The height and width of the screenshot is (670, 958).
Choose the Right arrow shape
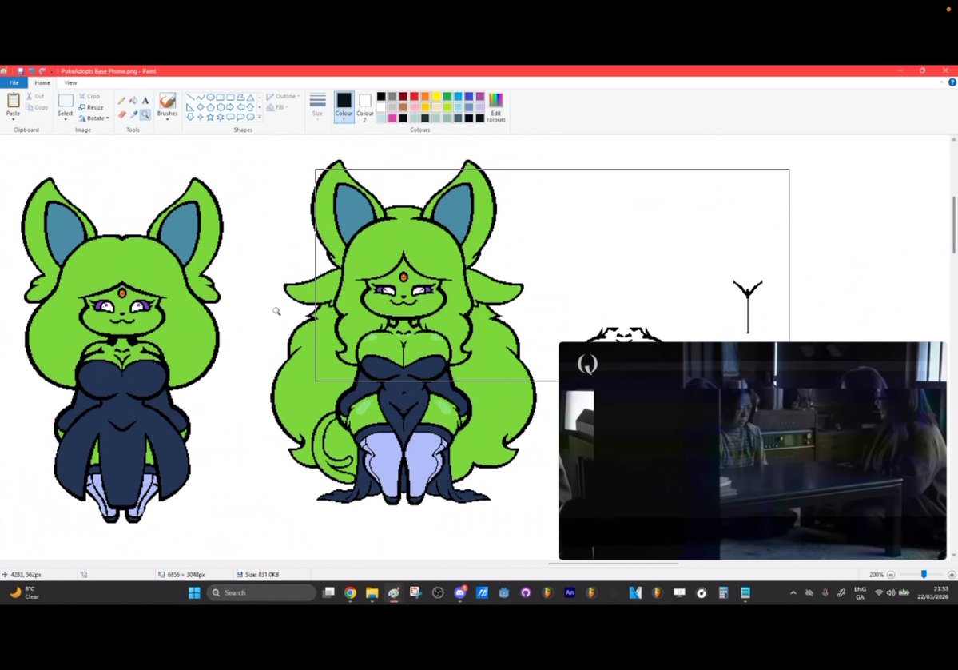click(x=230, y=107)
